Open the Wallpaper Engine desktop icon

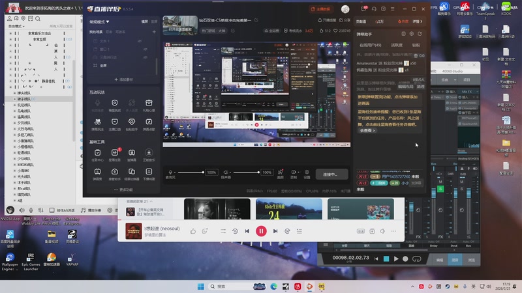pyautogui.click(x=10, y=262)
